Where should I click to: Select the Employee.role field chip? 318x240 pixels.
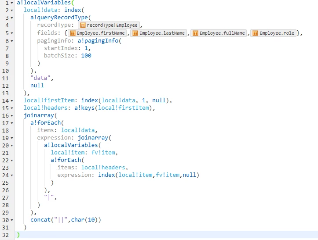274,33
